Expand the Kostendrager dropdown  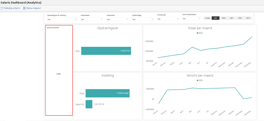143,19
